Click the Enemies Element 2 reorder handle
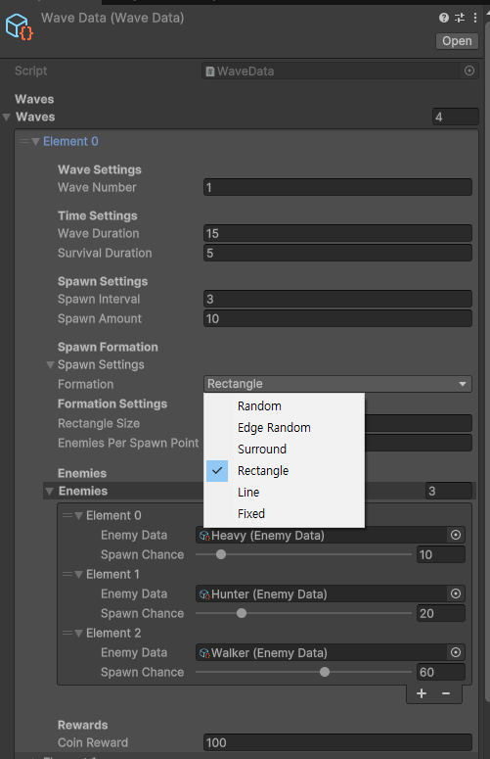The image size is (490, 759). (x=67, y=633)
